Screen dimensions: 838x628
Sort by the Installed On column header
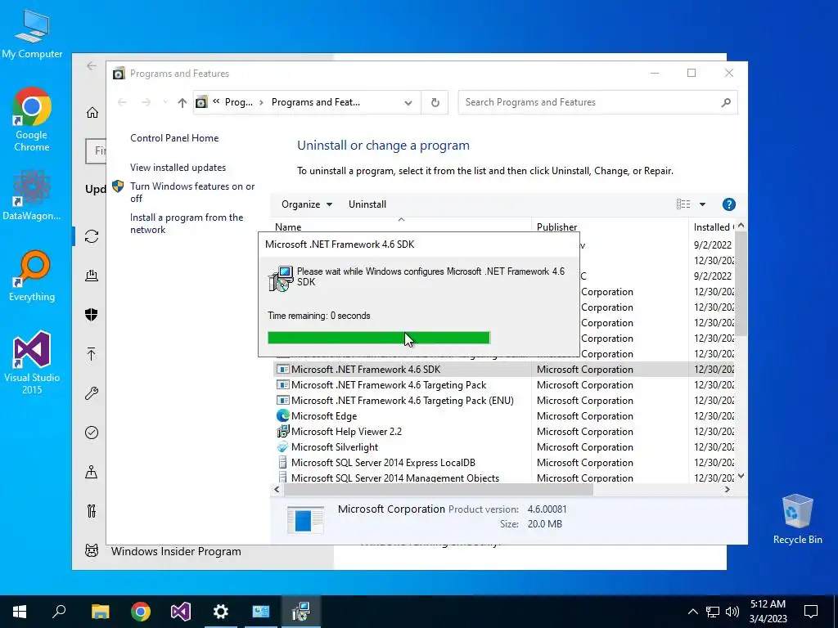click(713, 227)
